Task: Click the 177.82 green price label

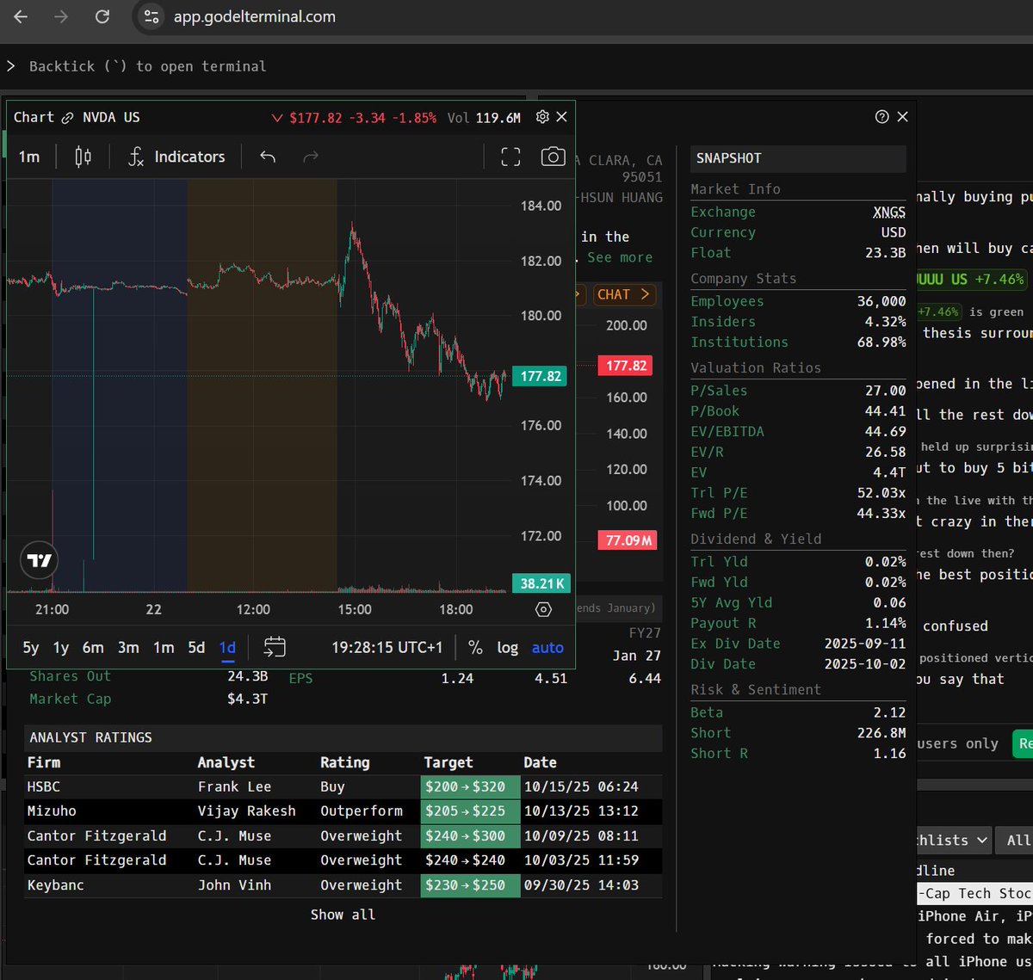Action: click(541, 376)
